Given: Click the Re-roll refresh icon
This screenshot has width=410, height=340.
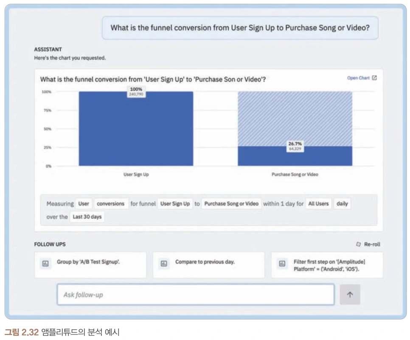Looking at the screenshot, I should pyautogui.click(x=359, y=244).
